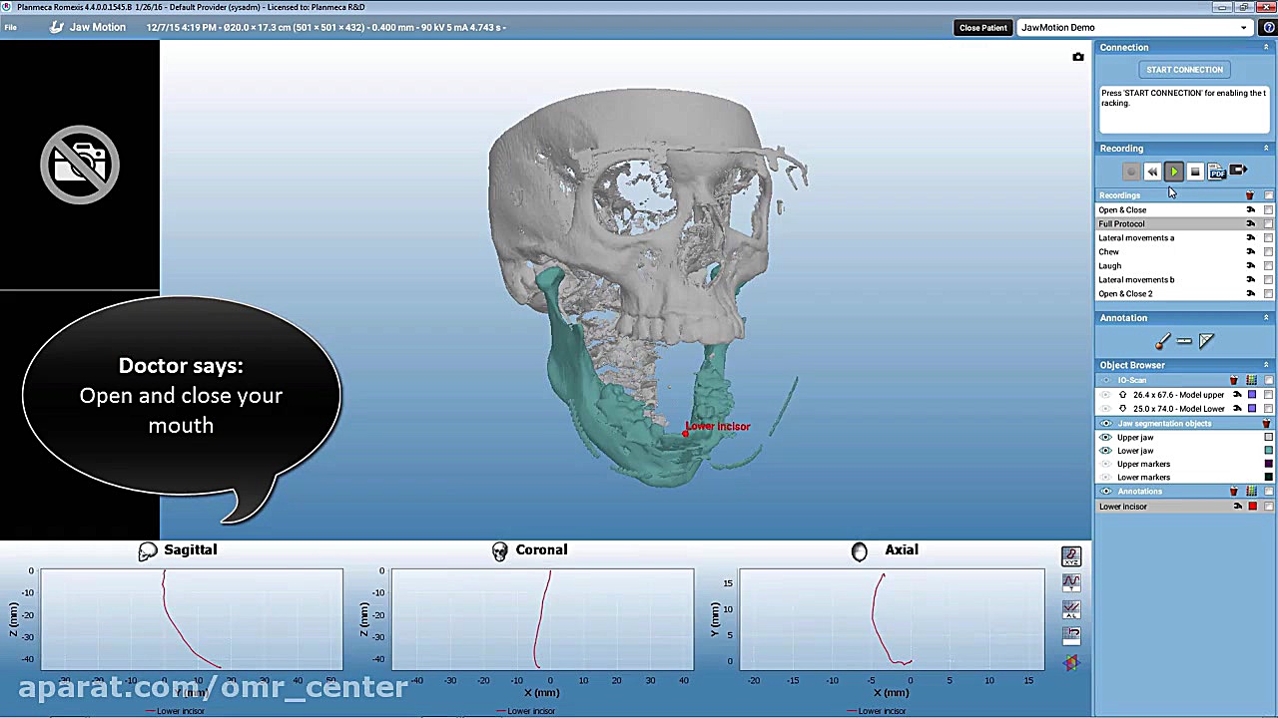
Task: Collapse the Object Browser panel
Action: point(1266,365)
